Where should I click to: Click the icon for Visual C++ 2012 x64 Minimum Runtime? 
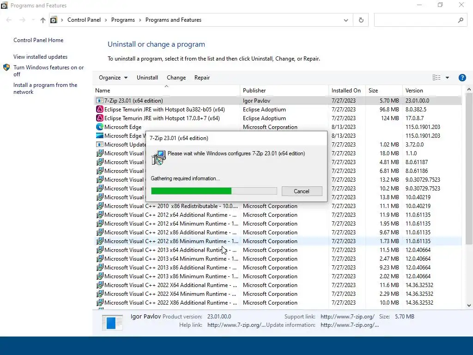[100, 223]
